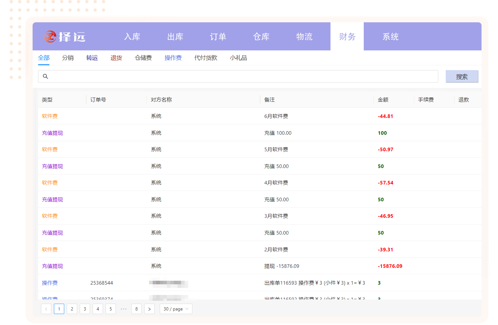Switch to the 订单 main tab
This screenshot has height=325, width=498.
pos(218,37)
